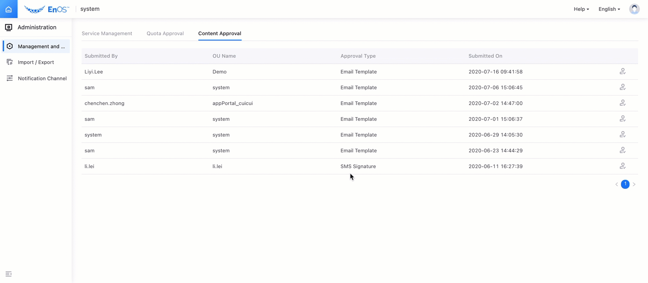Click approve icon for li.lei SMS Signature
This screenshot has height=283, width=648.
point(622,166)
